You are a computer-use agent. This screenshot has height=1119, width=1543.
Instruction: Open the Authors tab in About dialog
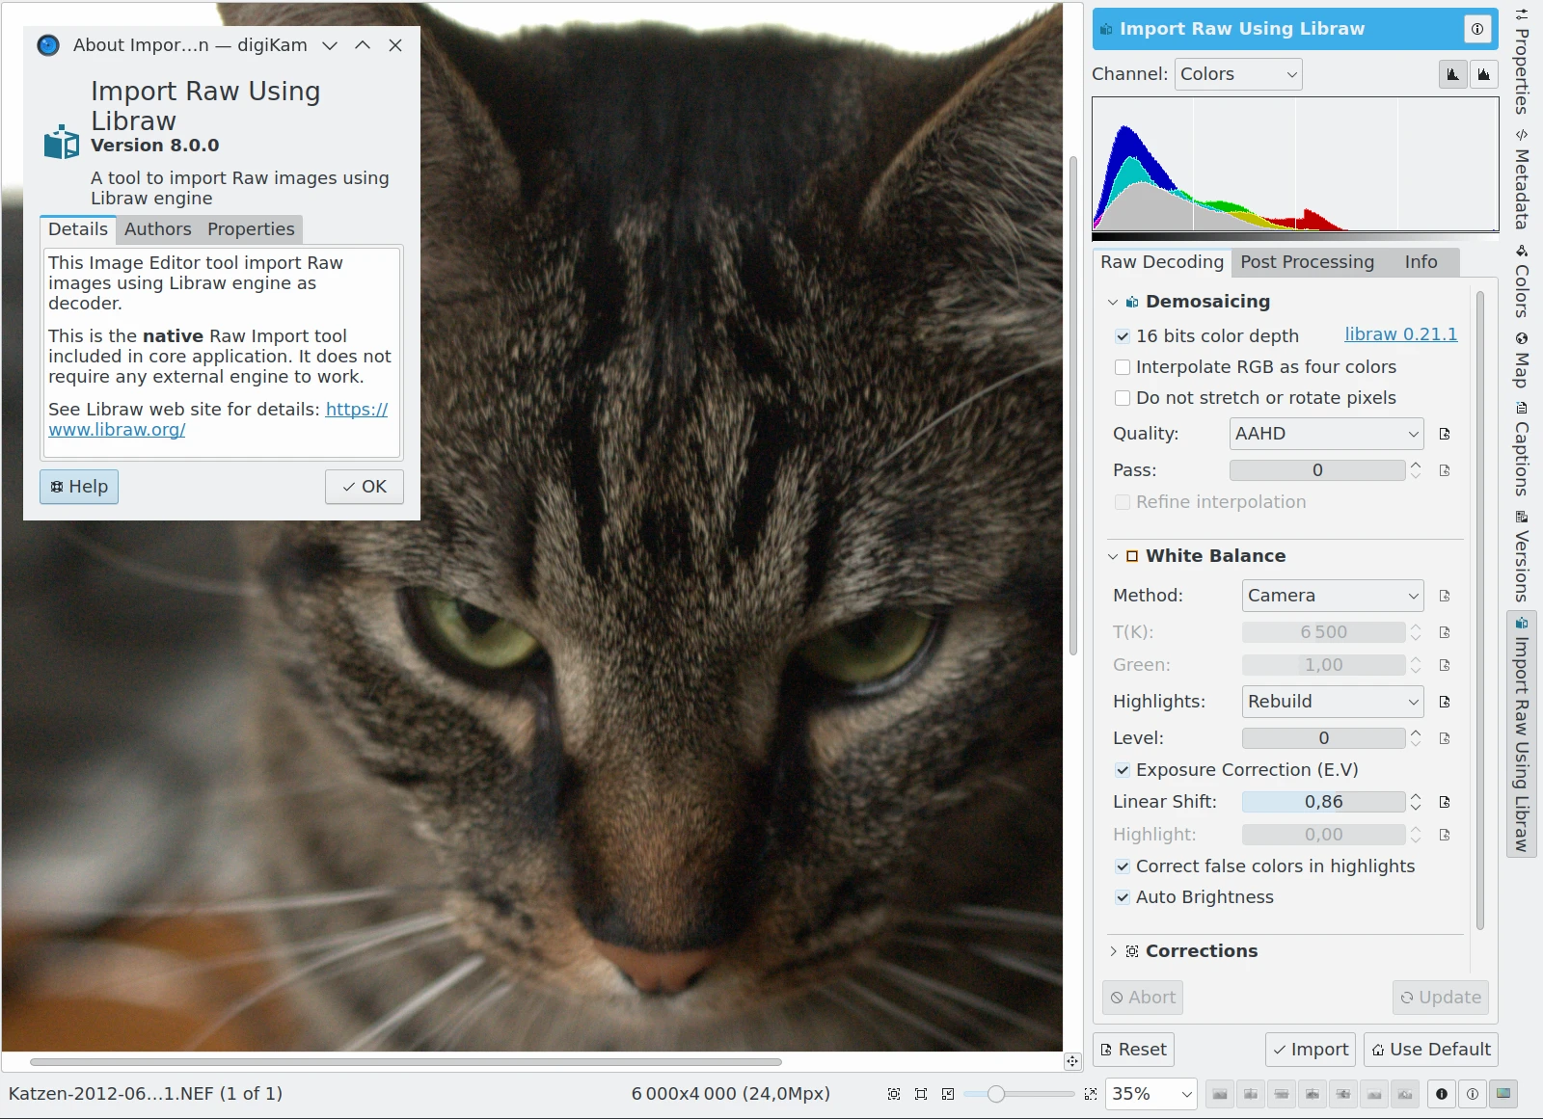click(157, 229)
